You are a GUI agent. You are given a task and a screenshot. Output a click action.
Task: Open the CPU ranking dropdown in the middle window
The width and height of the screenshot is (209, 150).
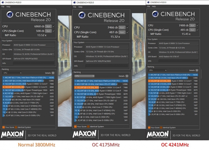click(x=84, y=76)
